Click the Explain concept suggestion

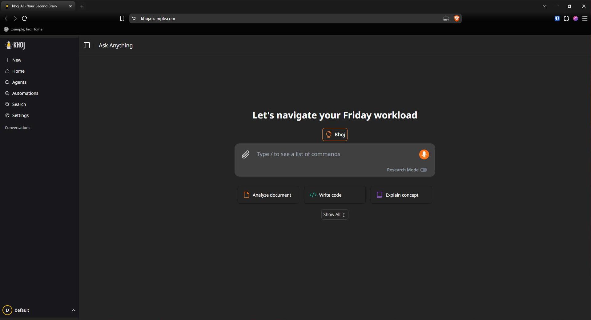401,195
